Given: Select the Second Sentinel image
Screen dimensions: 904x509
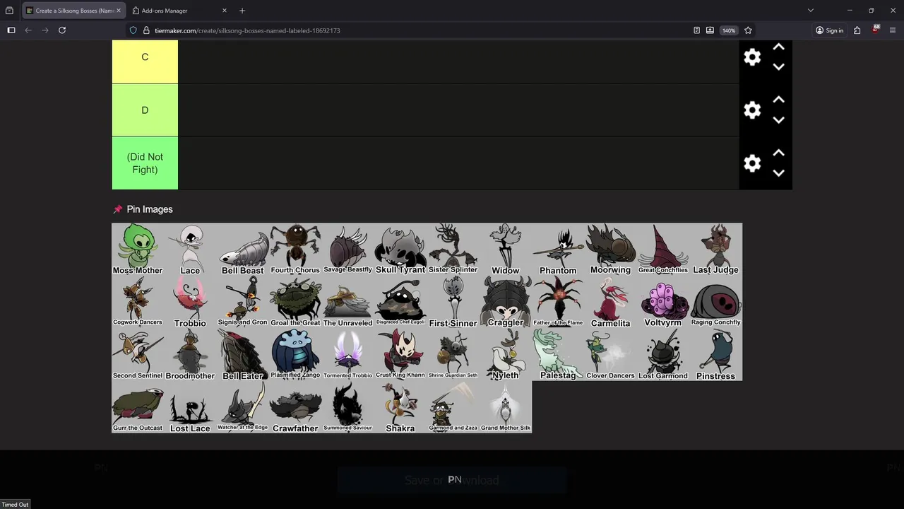Looking at the screenshot, I should pos(138,355).
